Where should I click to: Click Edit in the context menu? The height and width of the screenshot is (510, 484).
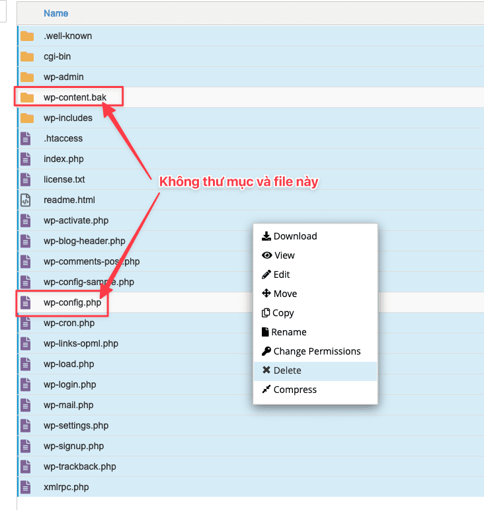(282, 275)
